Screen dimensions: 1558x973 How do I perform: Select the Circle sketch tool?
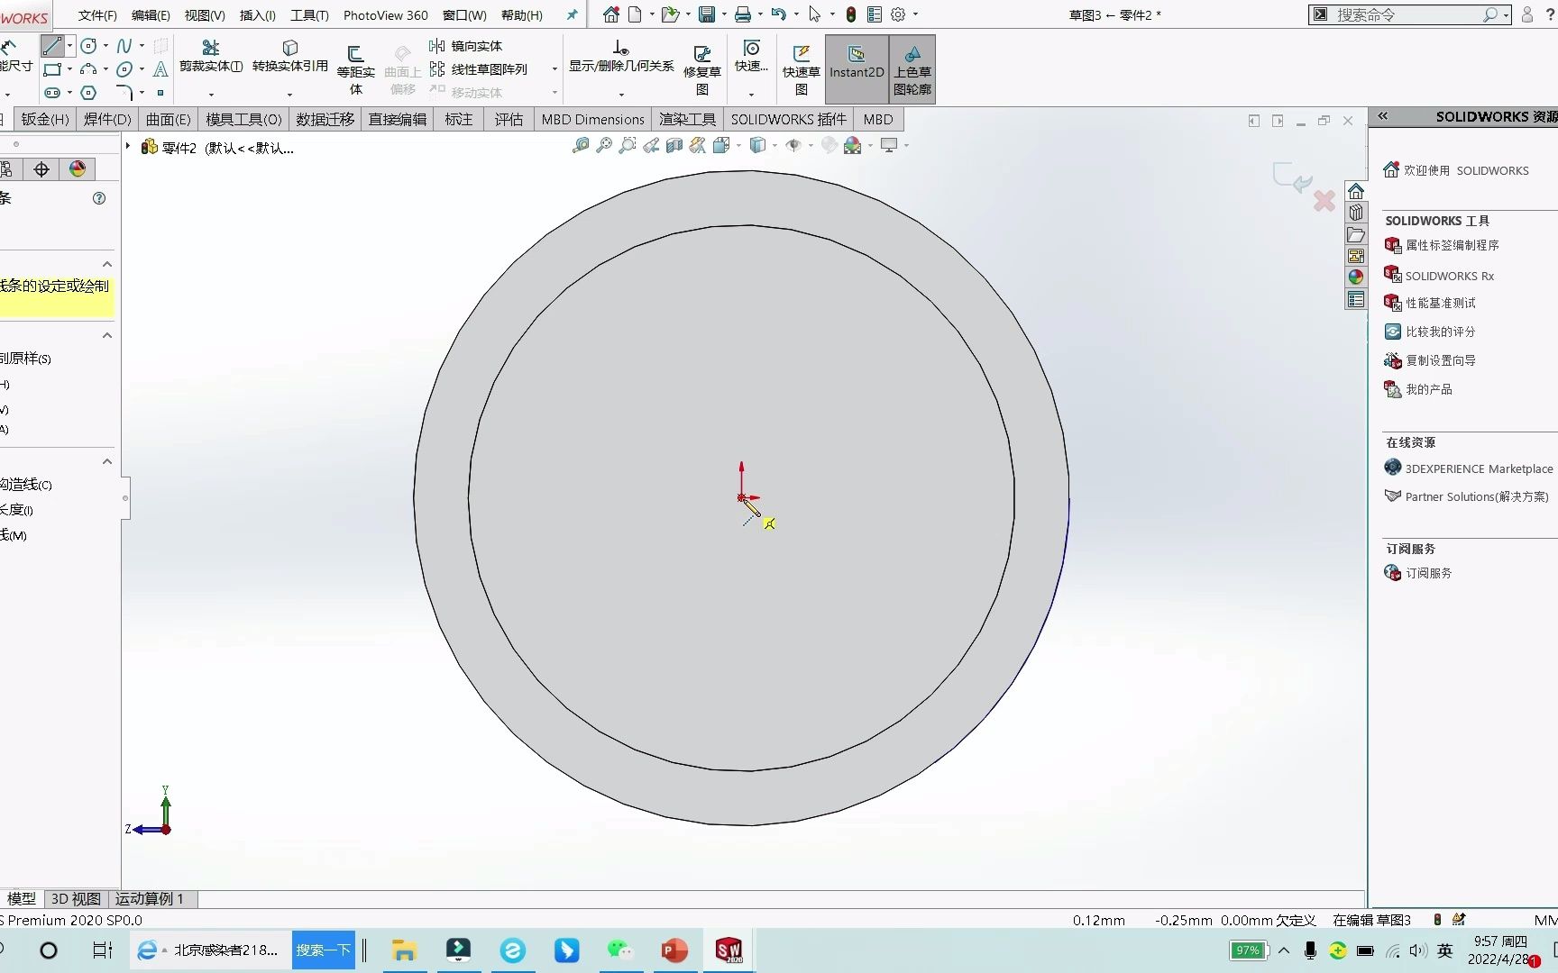pyautogui.click(x=88, y=46)
